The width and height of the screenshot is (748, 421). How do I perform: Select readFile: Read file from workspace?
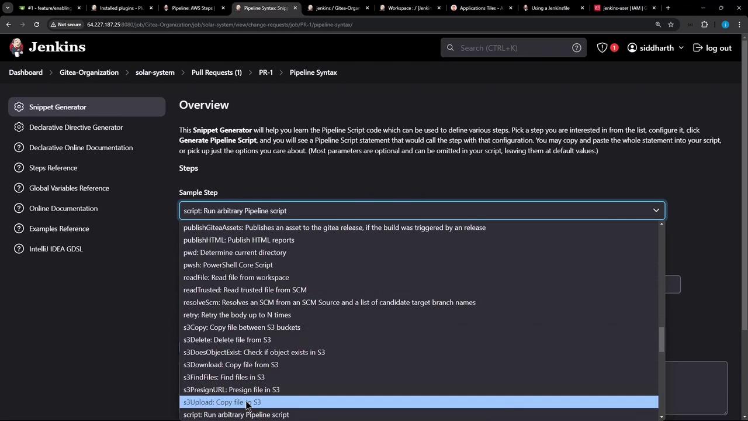418,277
